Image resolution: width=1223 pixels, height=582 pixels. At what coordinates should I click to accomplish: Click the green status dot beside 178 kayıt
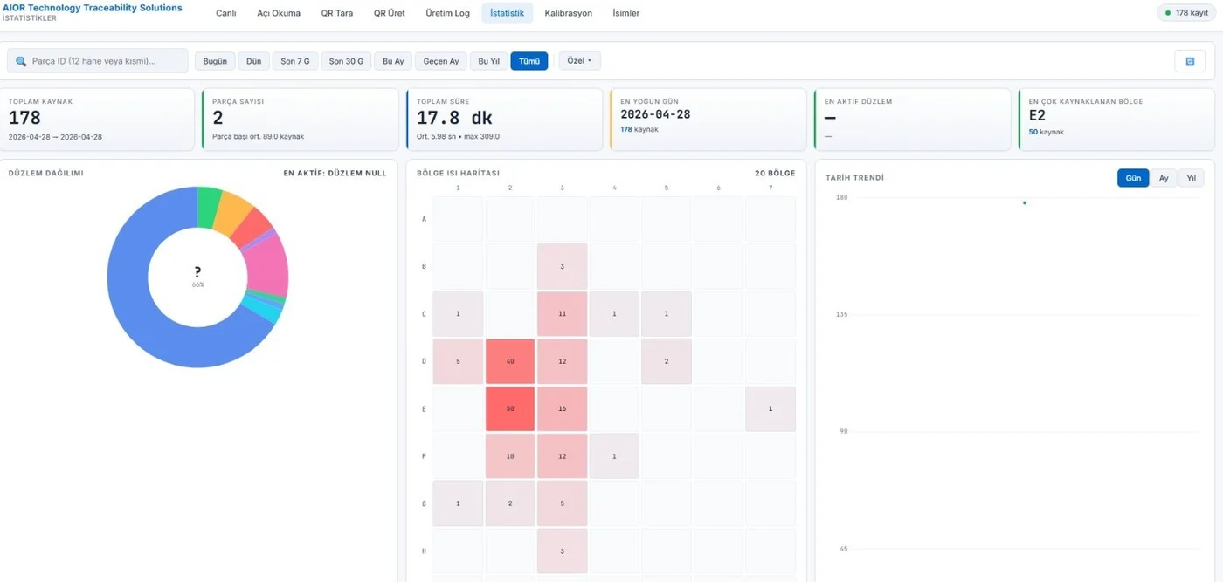tap(1168, 13)
